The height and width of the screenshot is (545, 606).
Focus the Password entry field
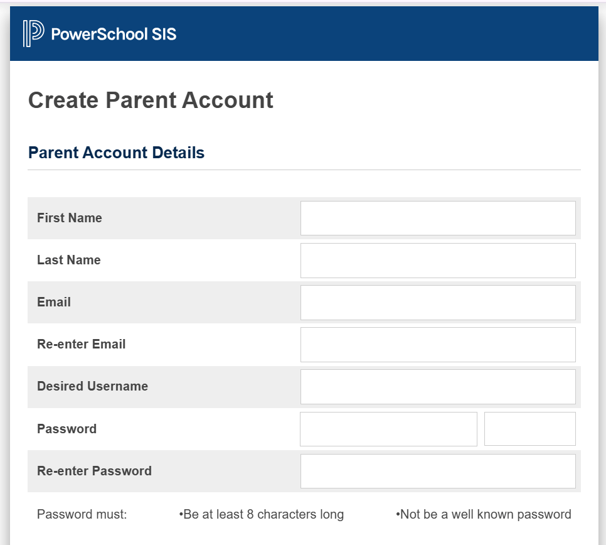388,429
